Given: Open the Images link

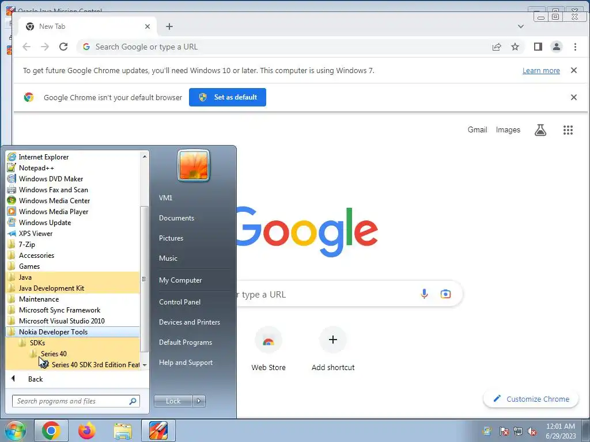Looking at the screenshot, I should [x=508, y=129].
